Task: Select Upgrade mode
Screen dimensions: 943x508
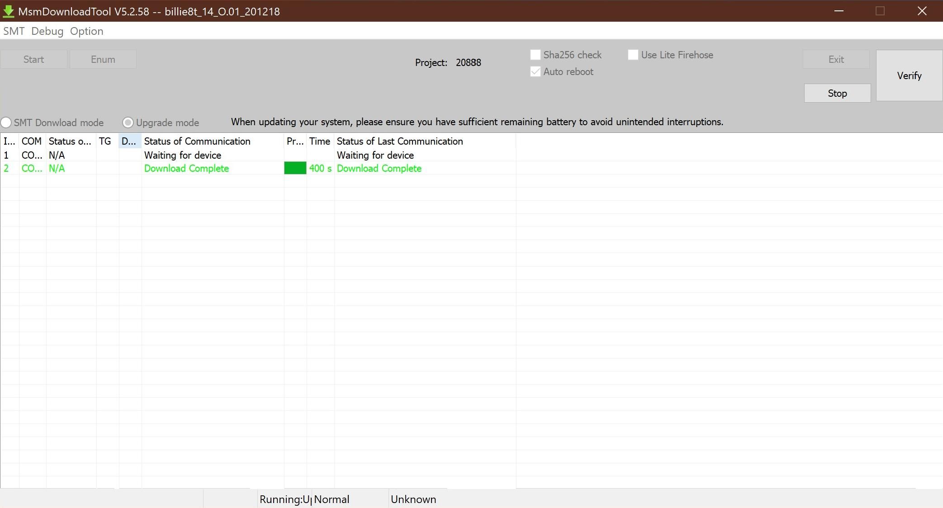Action: coord(128,122)
